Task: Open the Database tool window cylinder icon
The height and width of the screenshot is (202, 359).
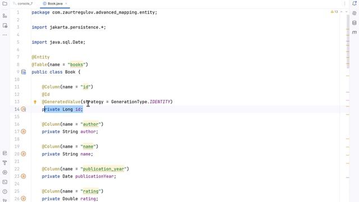Action: click(355, 22)
